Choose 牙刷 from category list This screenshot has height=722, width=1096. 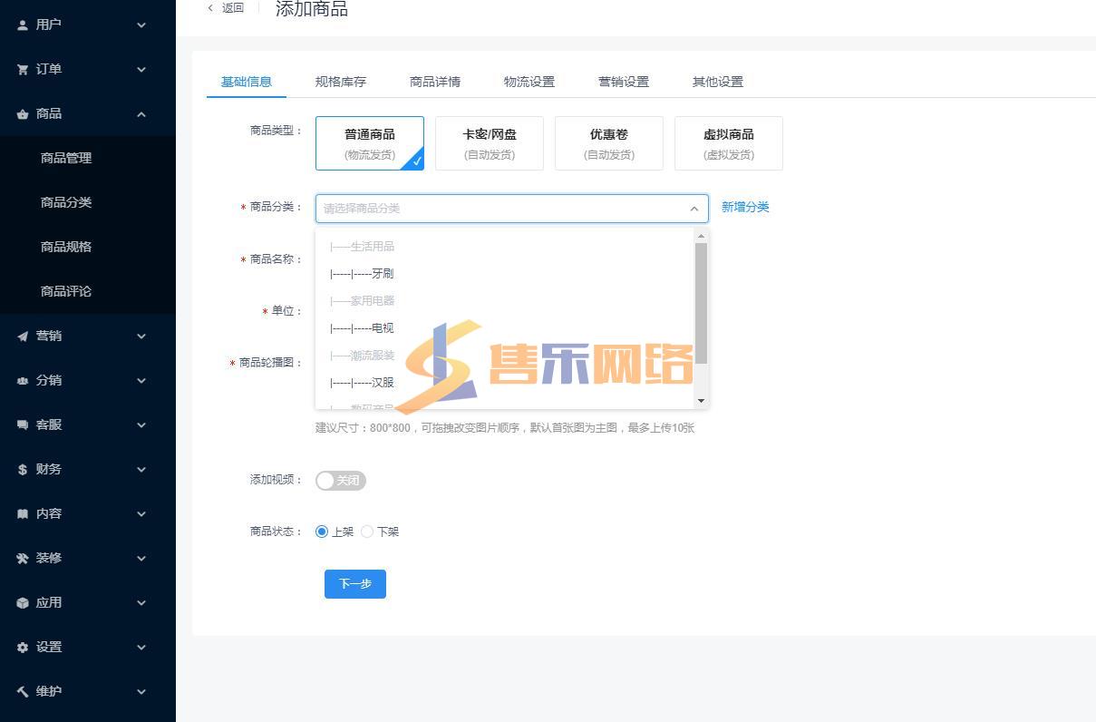(x=505, y=274)
